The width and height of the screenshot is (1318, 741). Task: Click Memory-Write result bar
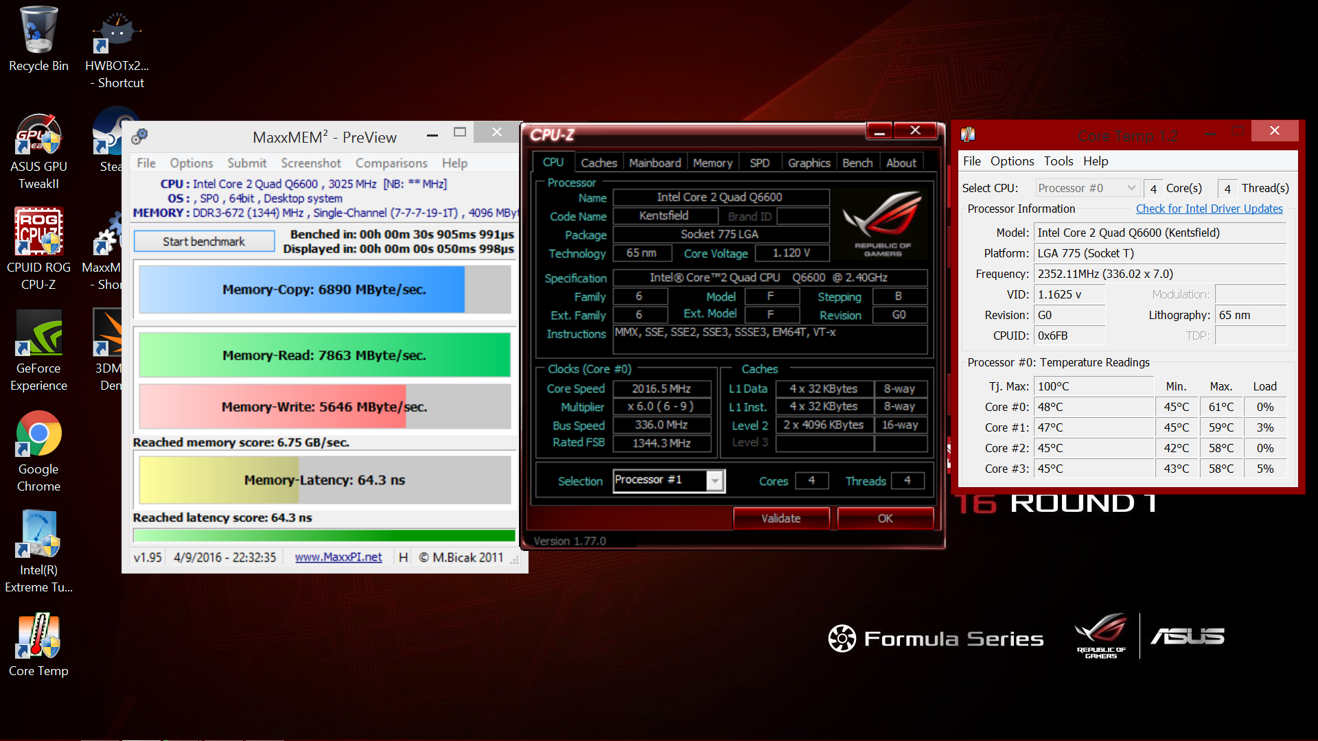pos(325,406)
